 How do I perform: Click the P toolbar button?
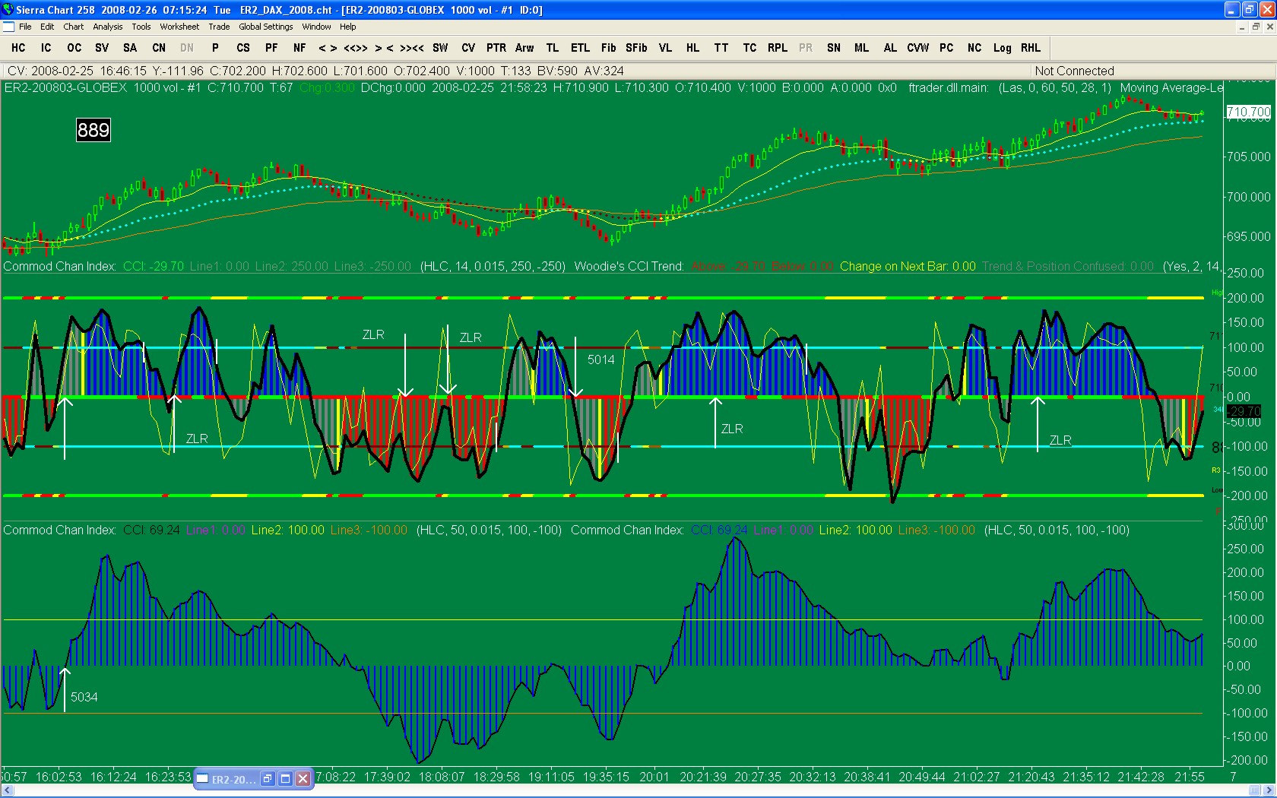pos(215,48)
